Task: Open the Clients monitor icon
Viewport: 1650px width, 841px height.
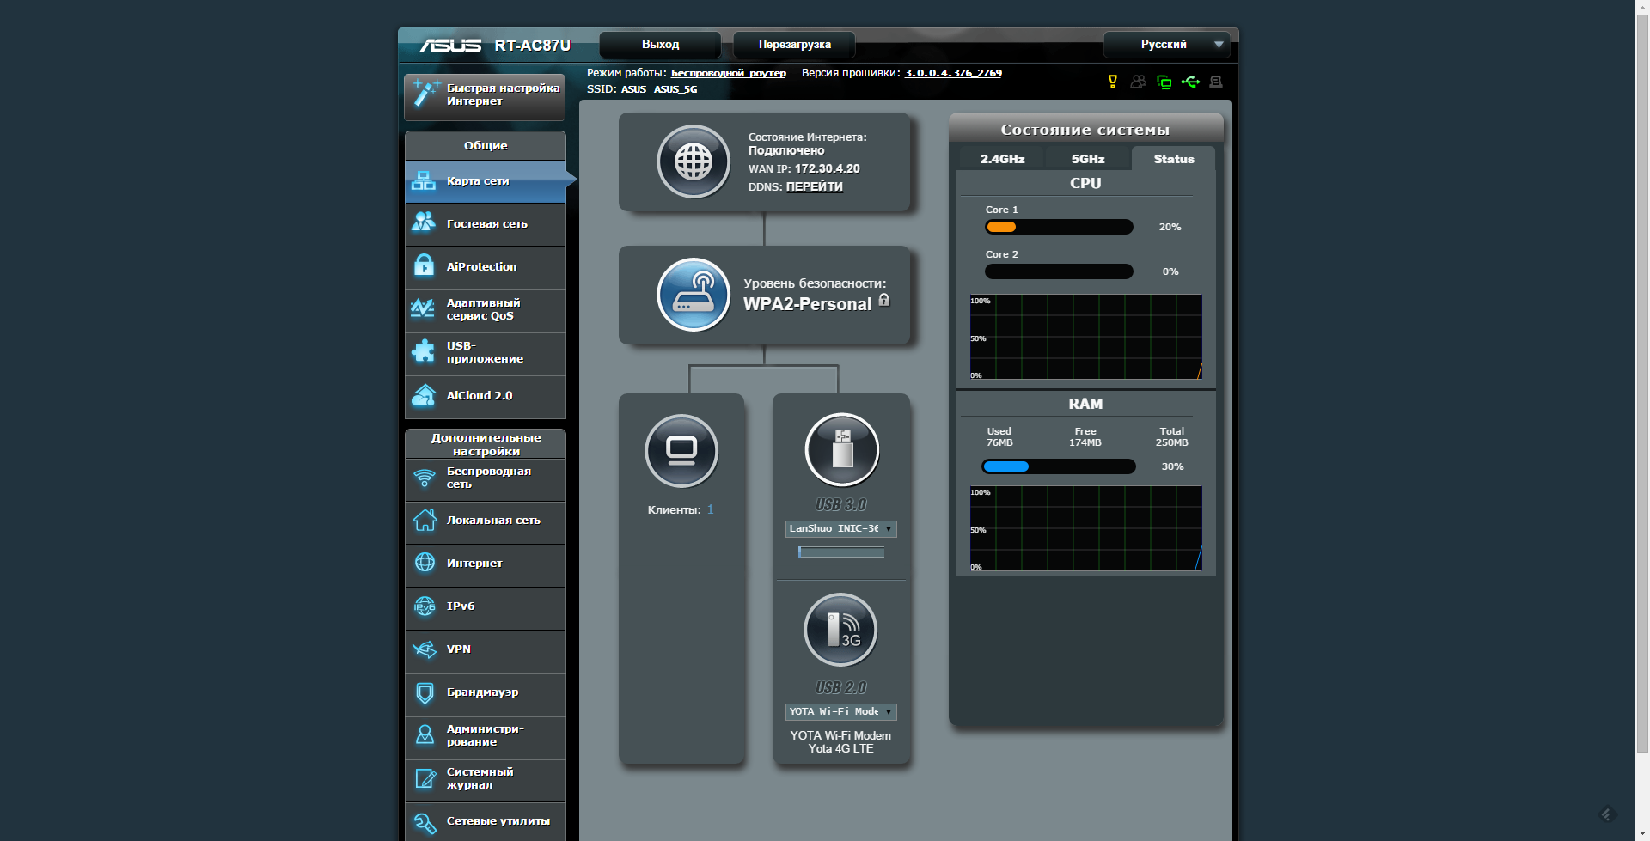Action: [681, 451]
